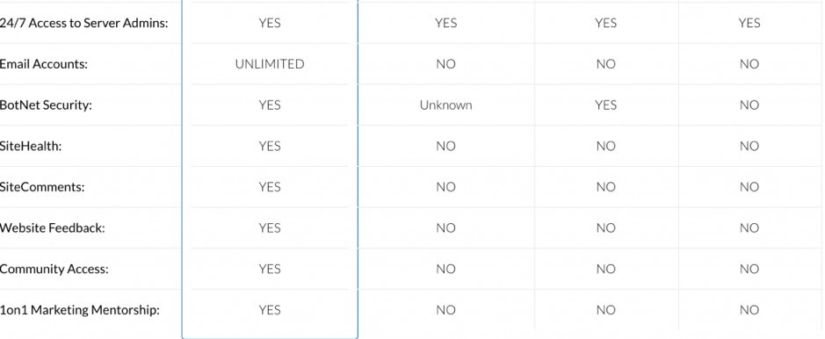Screen dimensions: 825x339
Task: Click the 'Community Access:' label
Action: tap(54, 269)
